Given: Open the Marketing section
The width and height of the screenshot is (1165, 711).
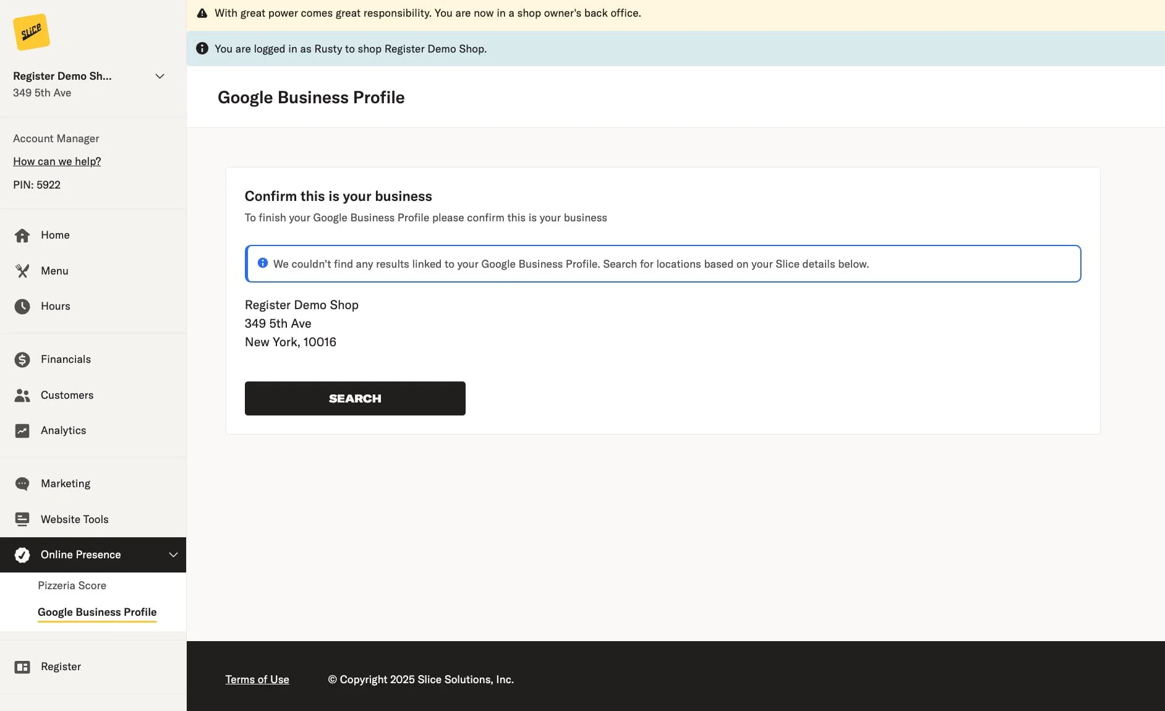Looking at the screenshot, I should click(x=93, y=483).
